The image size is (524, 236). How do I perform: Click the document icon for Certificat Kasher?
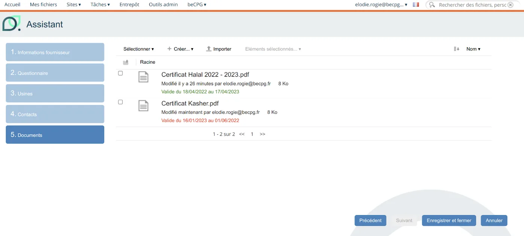pyautogui.click(x=143, y=106)
